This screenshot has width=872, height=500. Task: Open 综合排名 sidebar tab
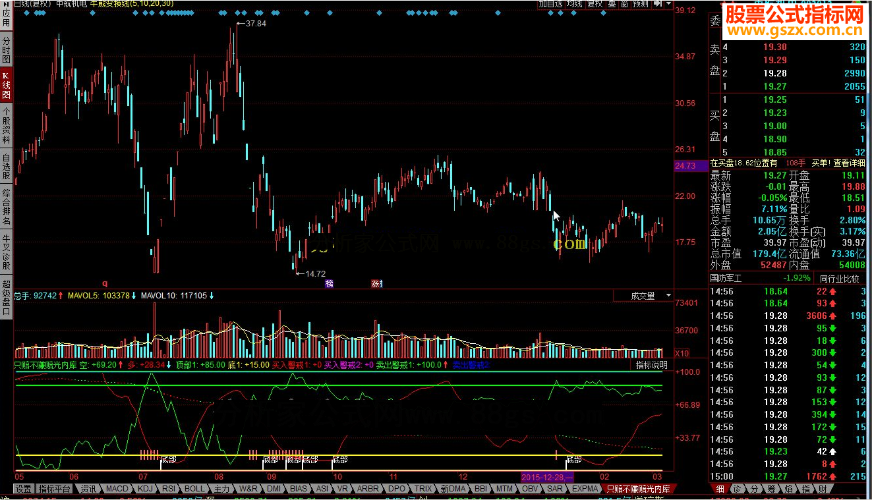[x=6, y=207]
